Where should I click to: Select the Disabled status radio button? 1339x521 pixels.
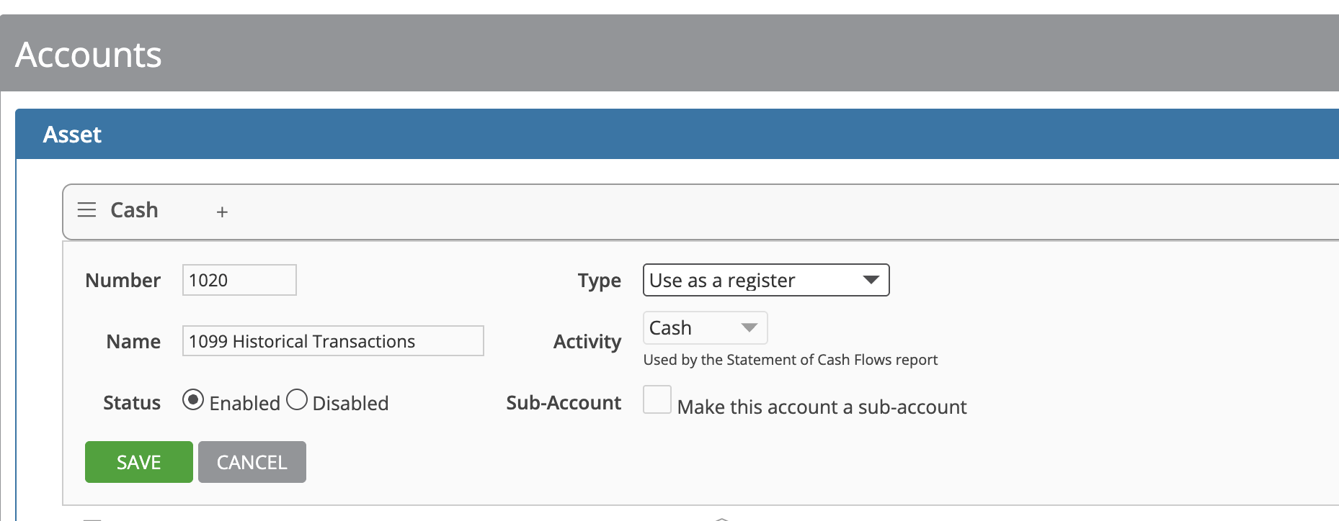click(297, 400)
